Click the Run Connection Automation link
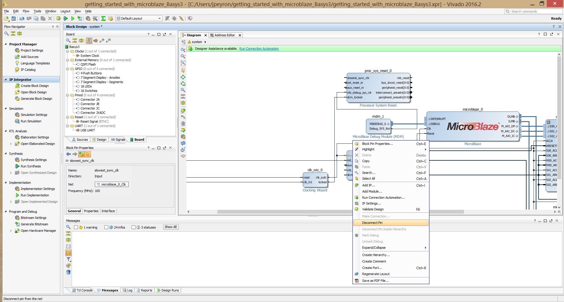 tap(259, 49)
